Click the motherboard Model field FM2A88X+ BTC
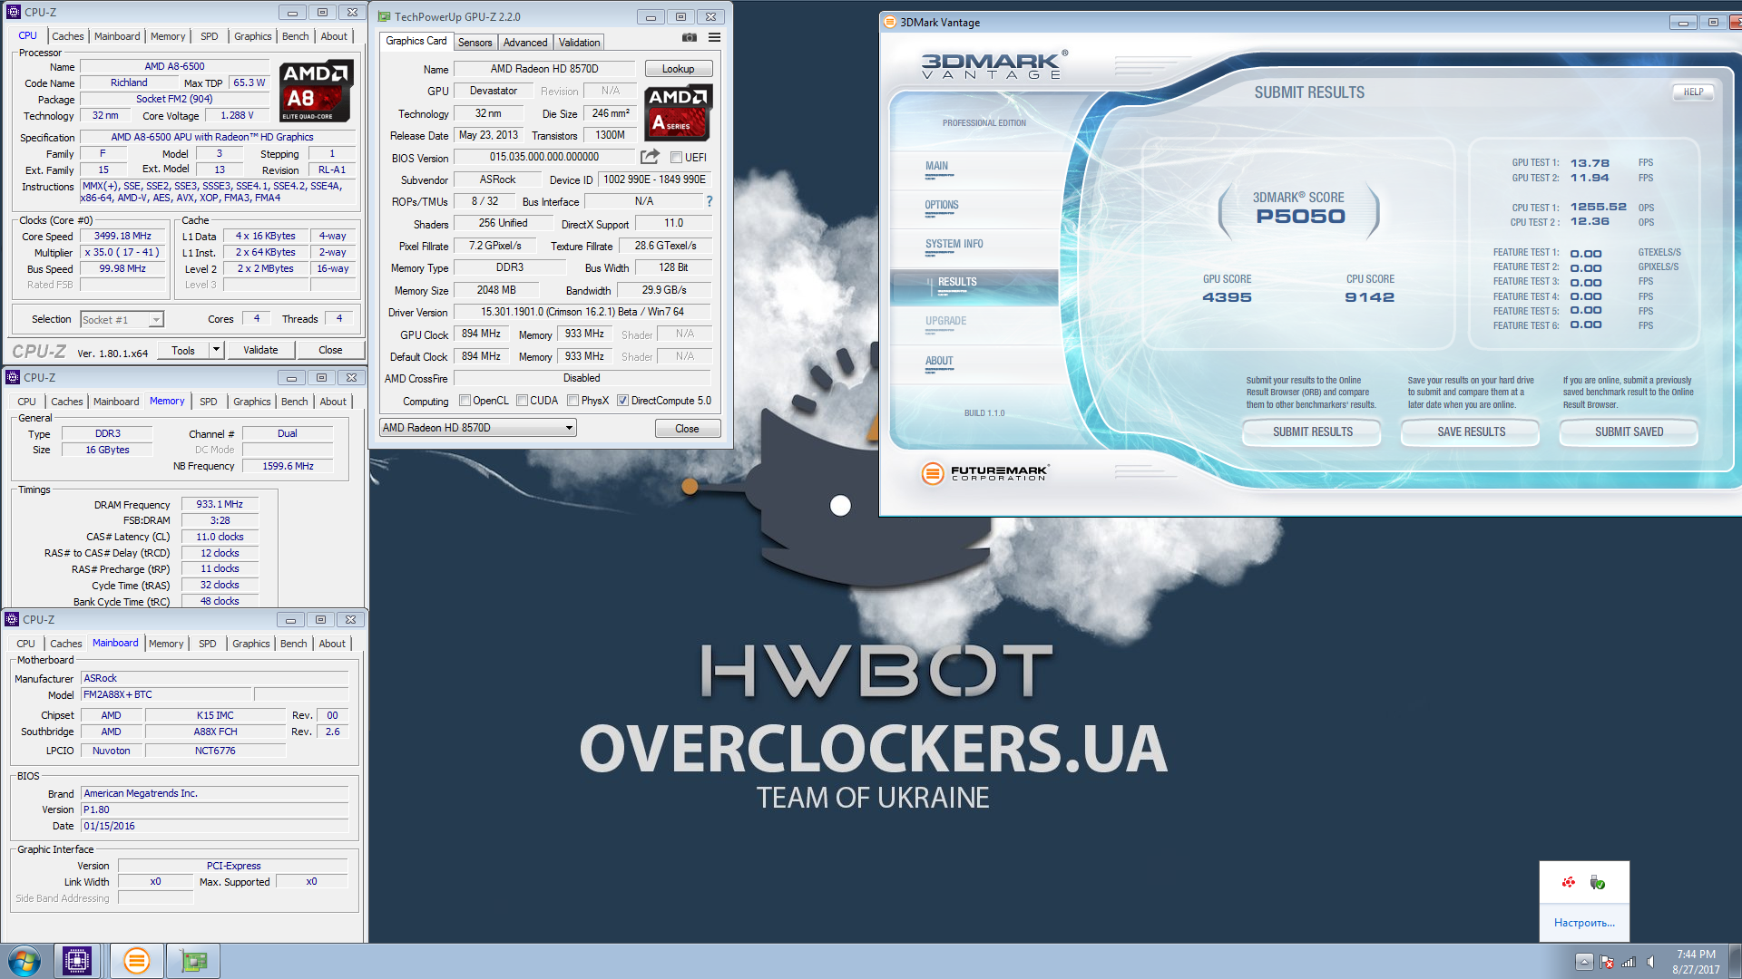1742x979 pixels. click(x=166, y=694)
